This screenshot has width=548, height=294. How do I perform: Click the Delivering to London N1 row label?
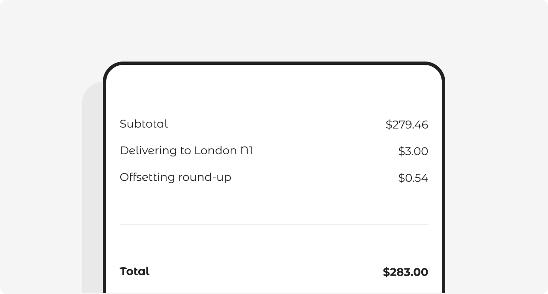point(186,150)
